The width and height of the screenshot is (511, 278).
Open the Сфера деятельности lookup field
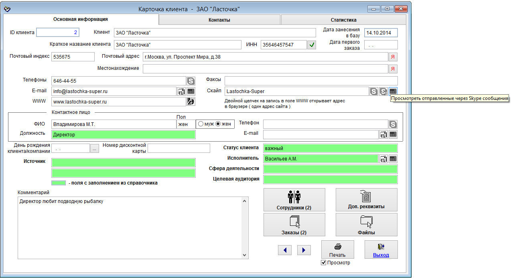tap(330, 169)
